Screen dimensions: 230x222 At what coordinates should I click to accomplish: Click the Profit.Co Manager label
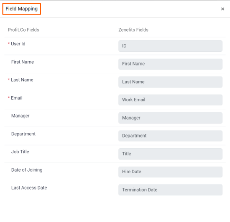[x=20, y=116]
